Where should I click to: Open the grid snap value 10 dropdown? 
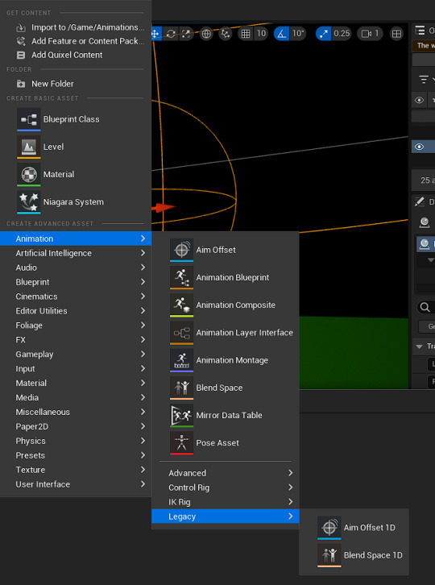click(261, 34)
